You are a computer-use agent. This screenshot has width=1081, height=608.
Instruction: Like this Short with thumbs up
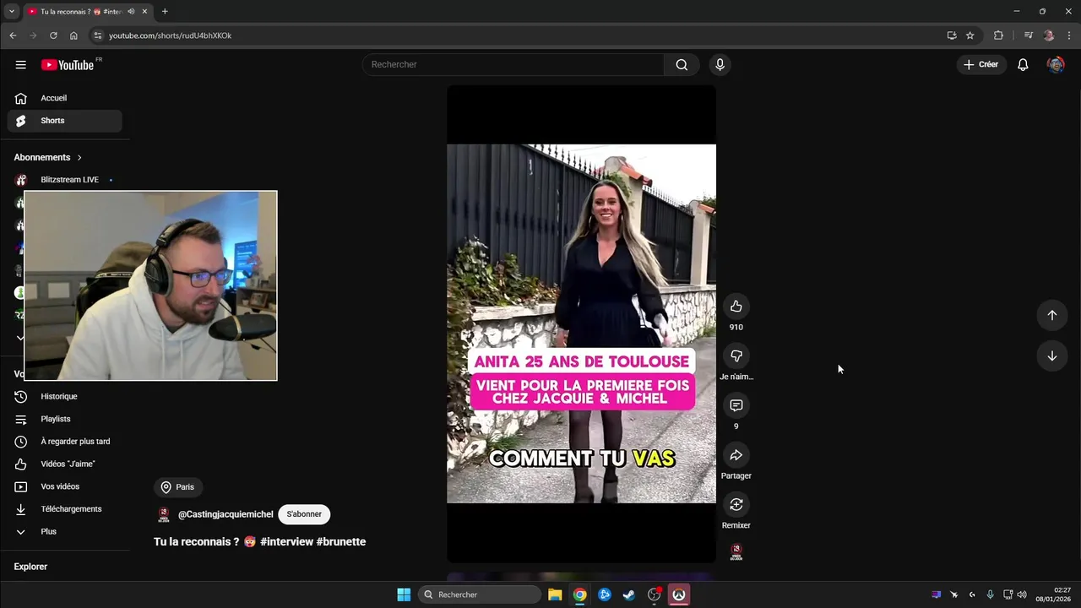point(736,307)
